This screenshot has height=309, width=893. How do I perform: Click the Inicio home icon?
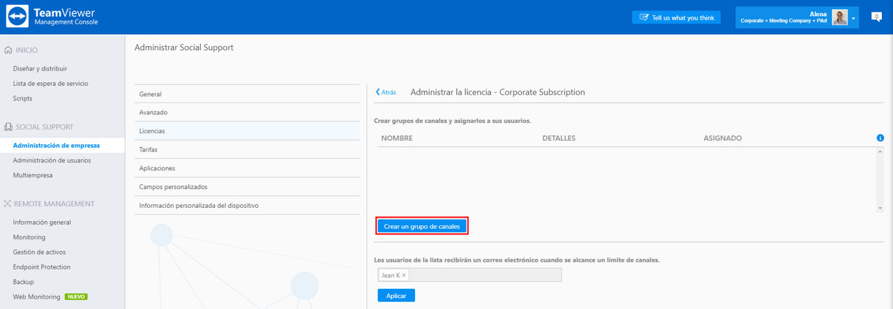(x=8, y=50)
